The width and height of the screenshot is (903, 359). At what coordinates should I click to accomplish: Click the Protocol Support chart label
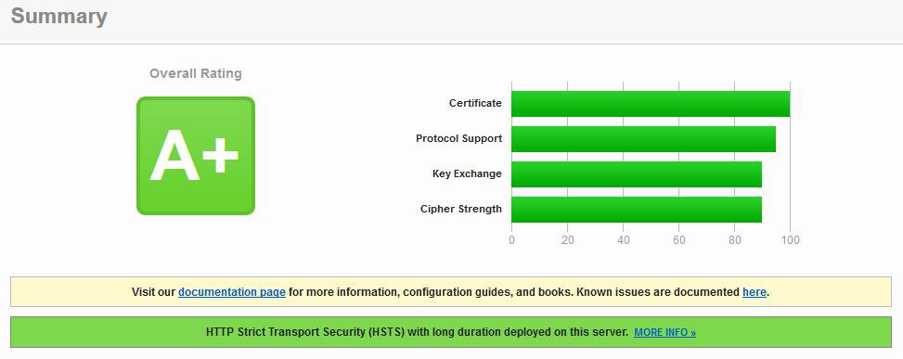[459, 138]
